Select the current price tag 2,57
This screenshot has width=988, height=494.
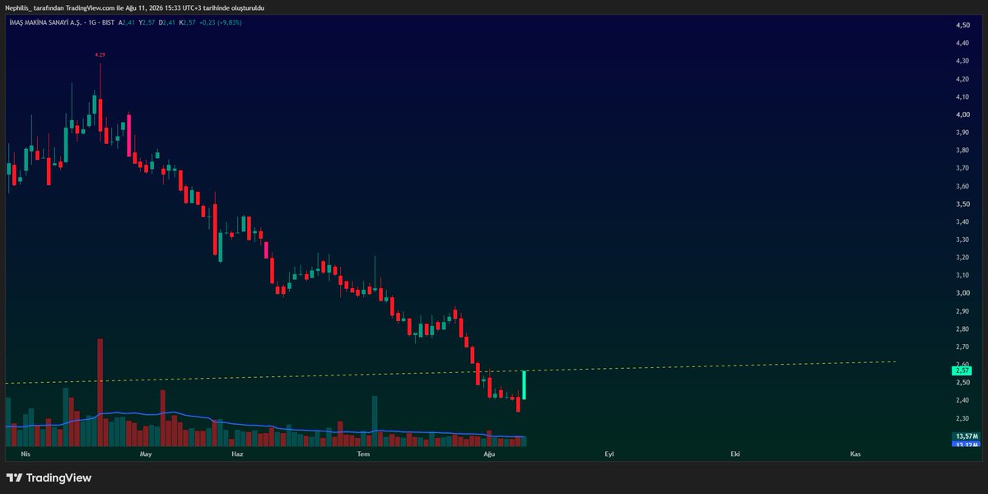(963, 370)
